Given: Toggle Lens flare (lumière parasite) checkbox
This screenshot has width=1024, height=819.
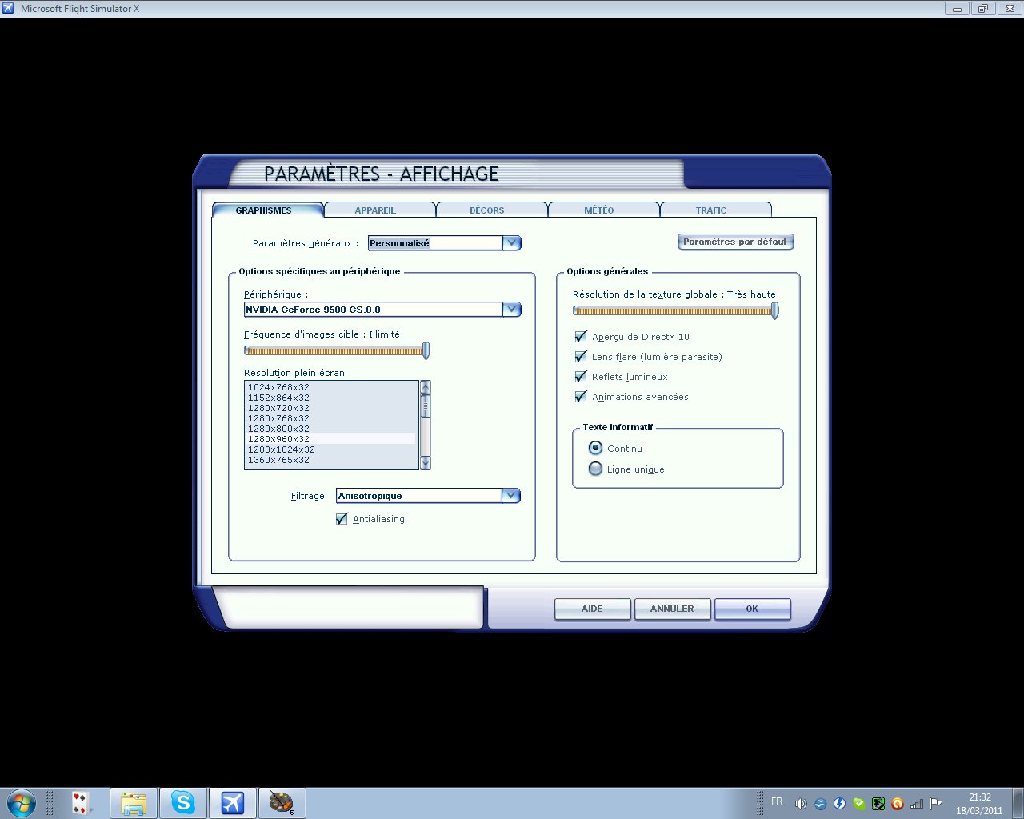Looking at the screenshot, I should (x=581, y=357).
